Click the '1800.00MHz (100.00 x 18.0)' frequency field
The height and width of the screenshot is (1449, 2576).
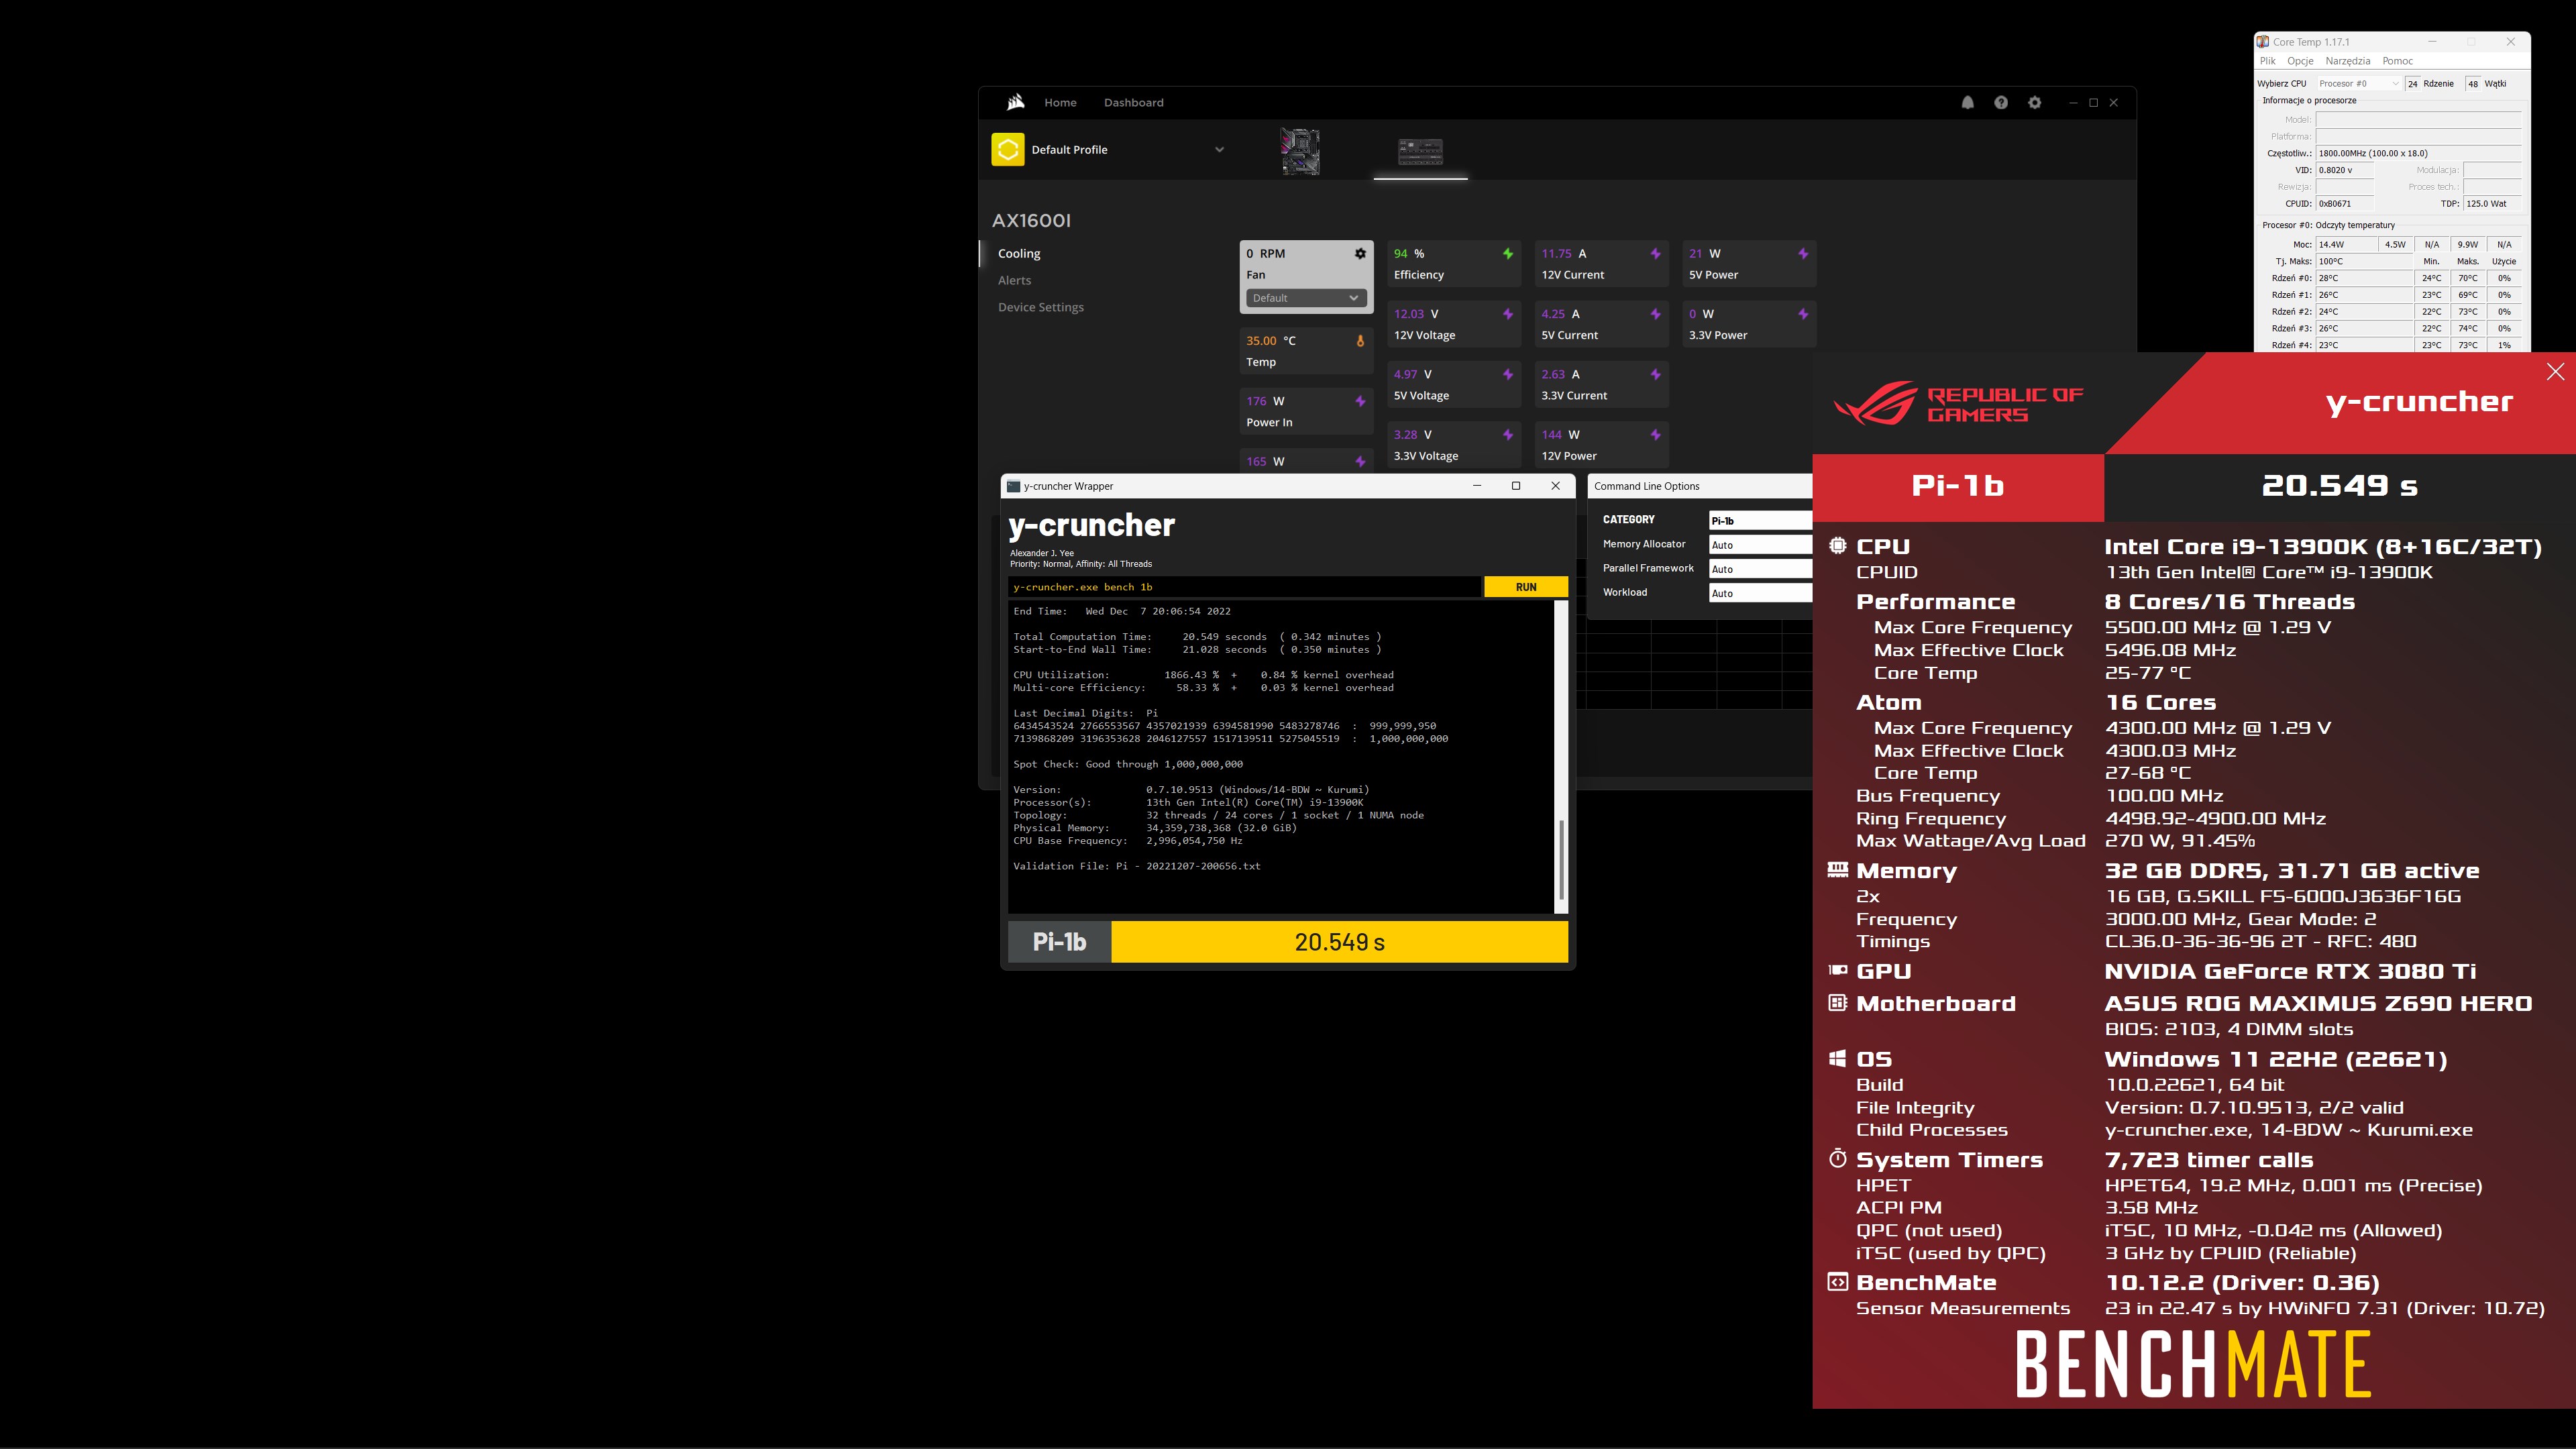pyautogui.click(x=2418, y=153)
